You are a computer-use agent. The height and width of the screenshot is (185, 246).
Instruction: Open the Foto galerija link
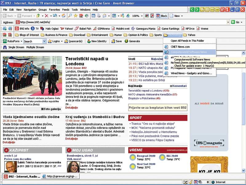(x=51, y=109)
